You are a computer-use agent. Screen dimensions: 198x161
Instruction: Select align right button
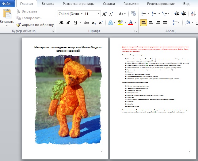pyautogui.click(x=158, y=23)
